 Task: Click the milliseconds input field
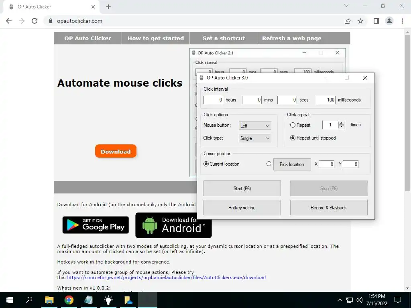tap(326, 100)
